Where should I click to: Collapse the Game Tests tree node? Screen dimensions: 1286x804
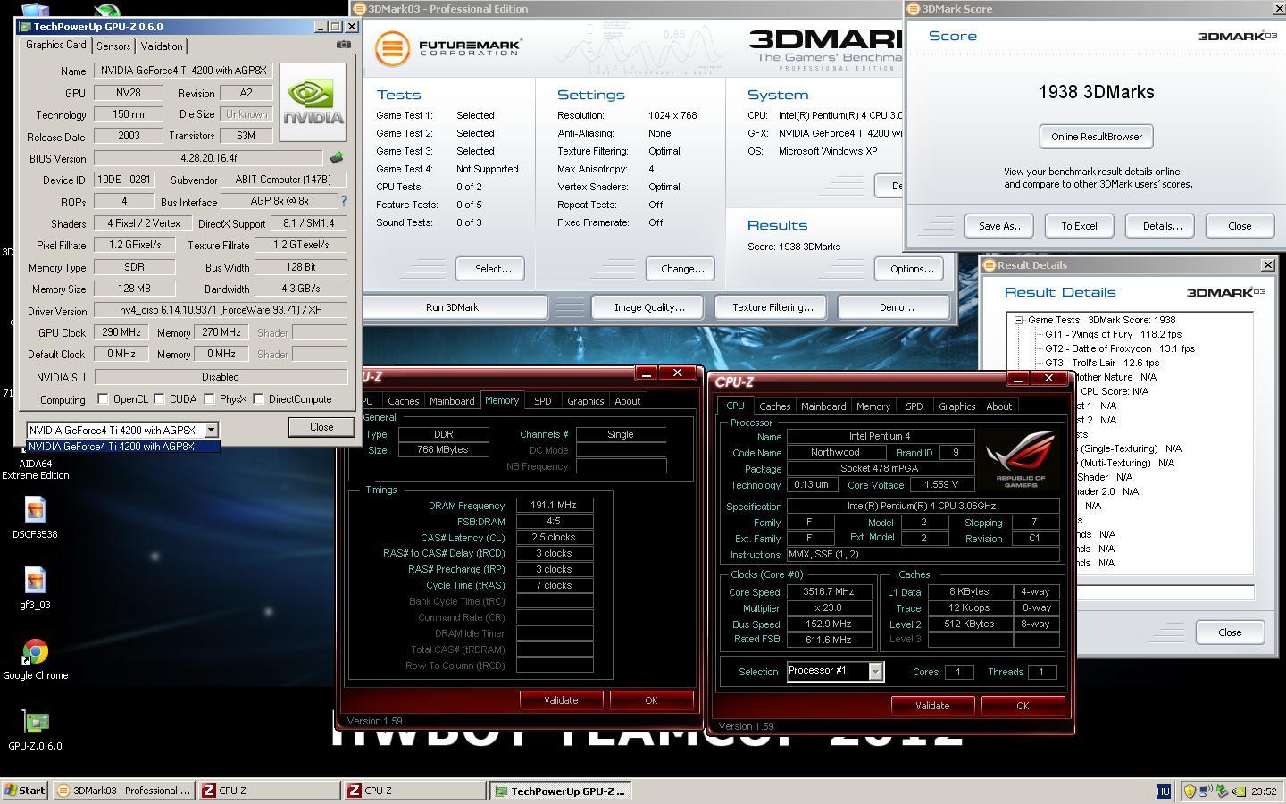pos(1018,320)
